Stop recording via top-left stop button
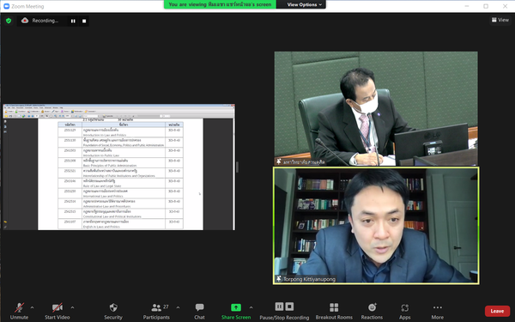 (84, 21)
